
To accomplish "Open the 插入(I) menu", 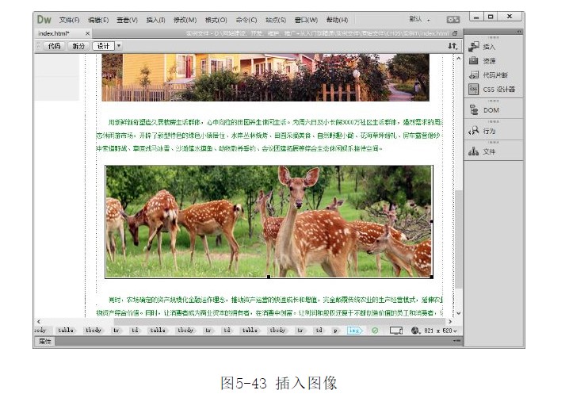I will click(155, 19).
